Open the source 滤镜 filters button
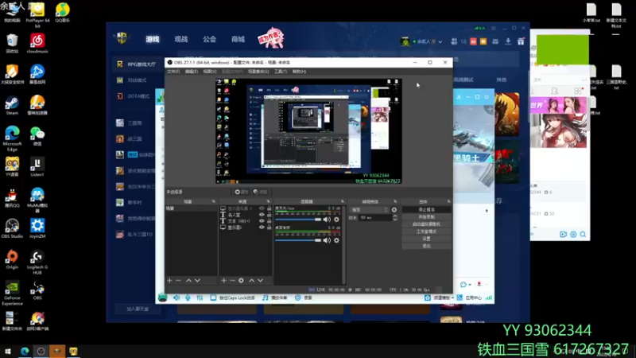 coord(261,192)
